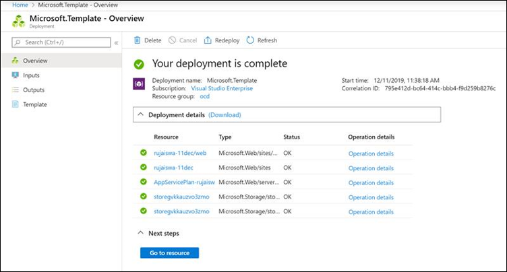Click the purple deployment resource icon
Screen dimensions: 507x272
click(138, 84)
